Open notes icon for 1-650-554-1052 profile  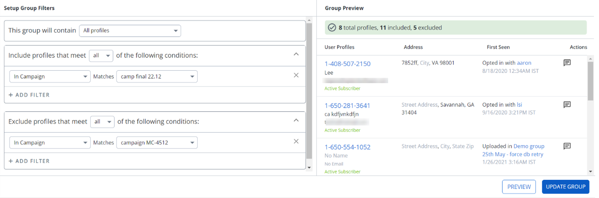[567, 146]
